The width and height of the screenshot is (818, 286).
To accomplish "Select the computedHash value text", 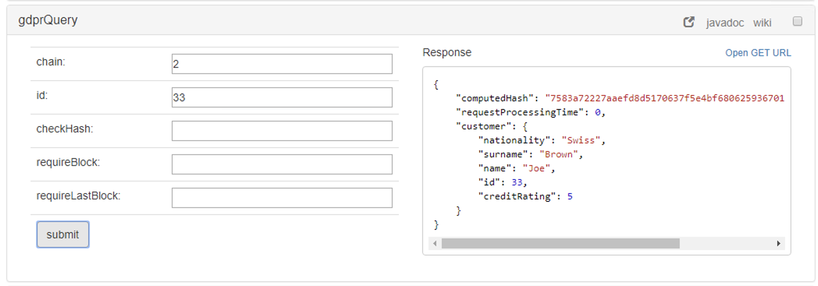I will [x=665, y=98].
